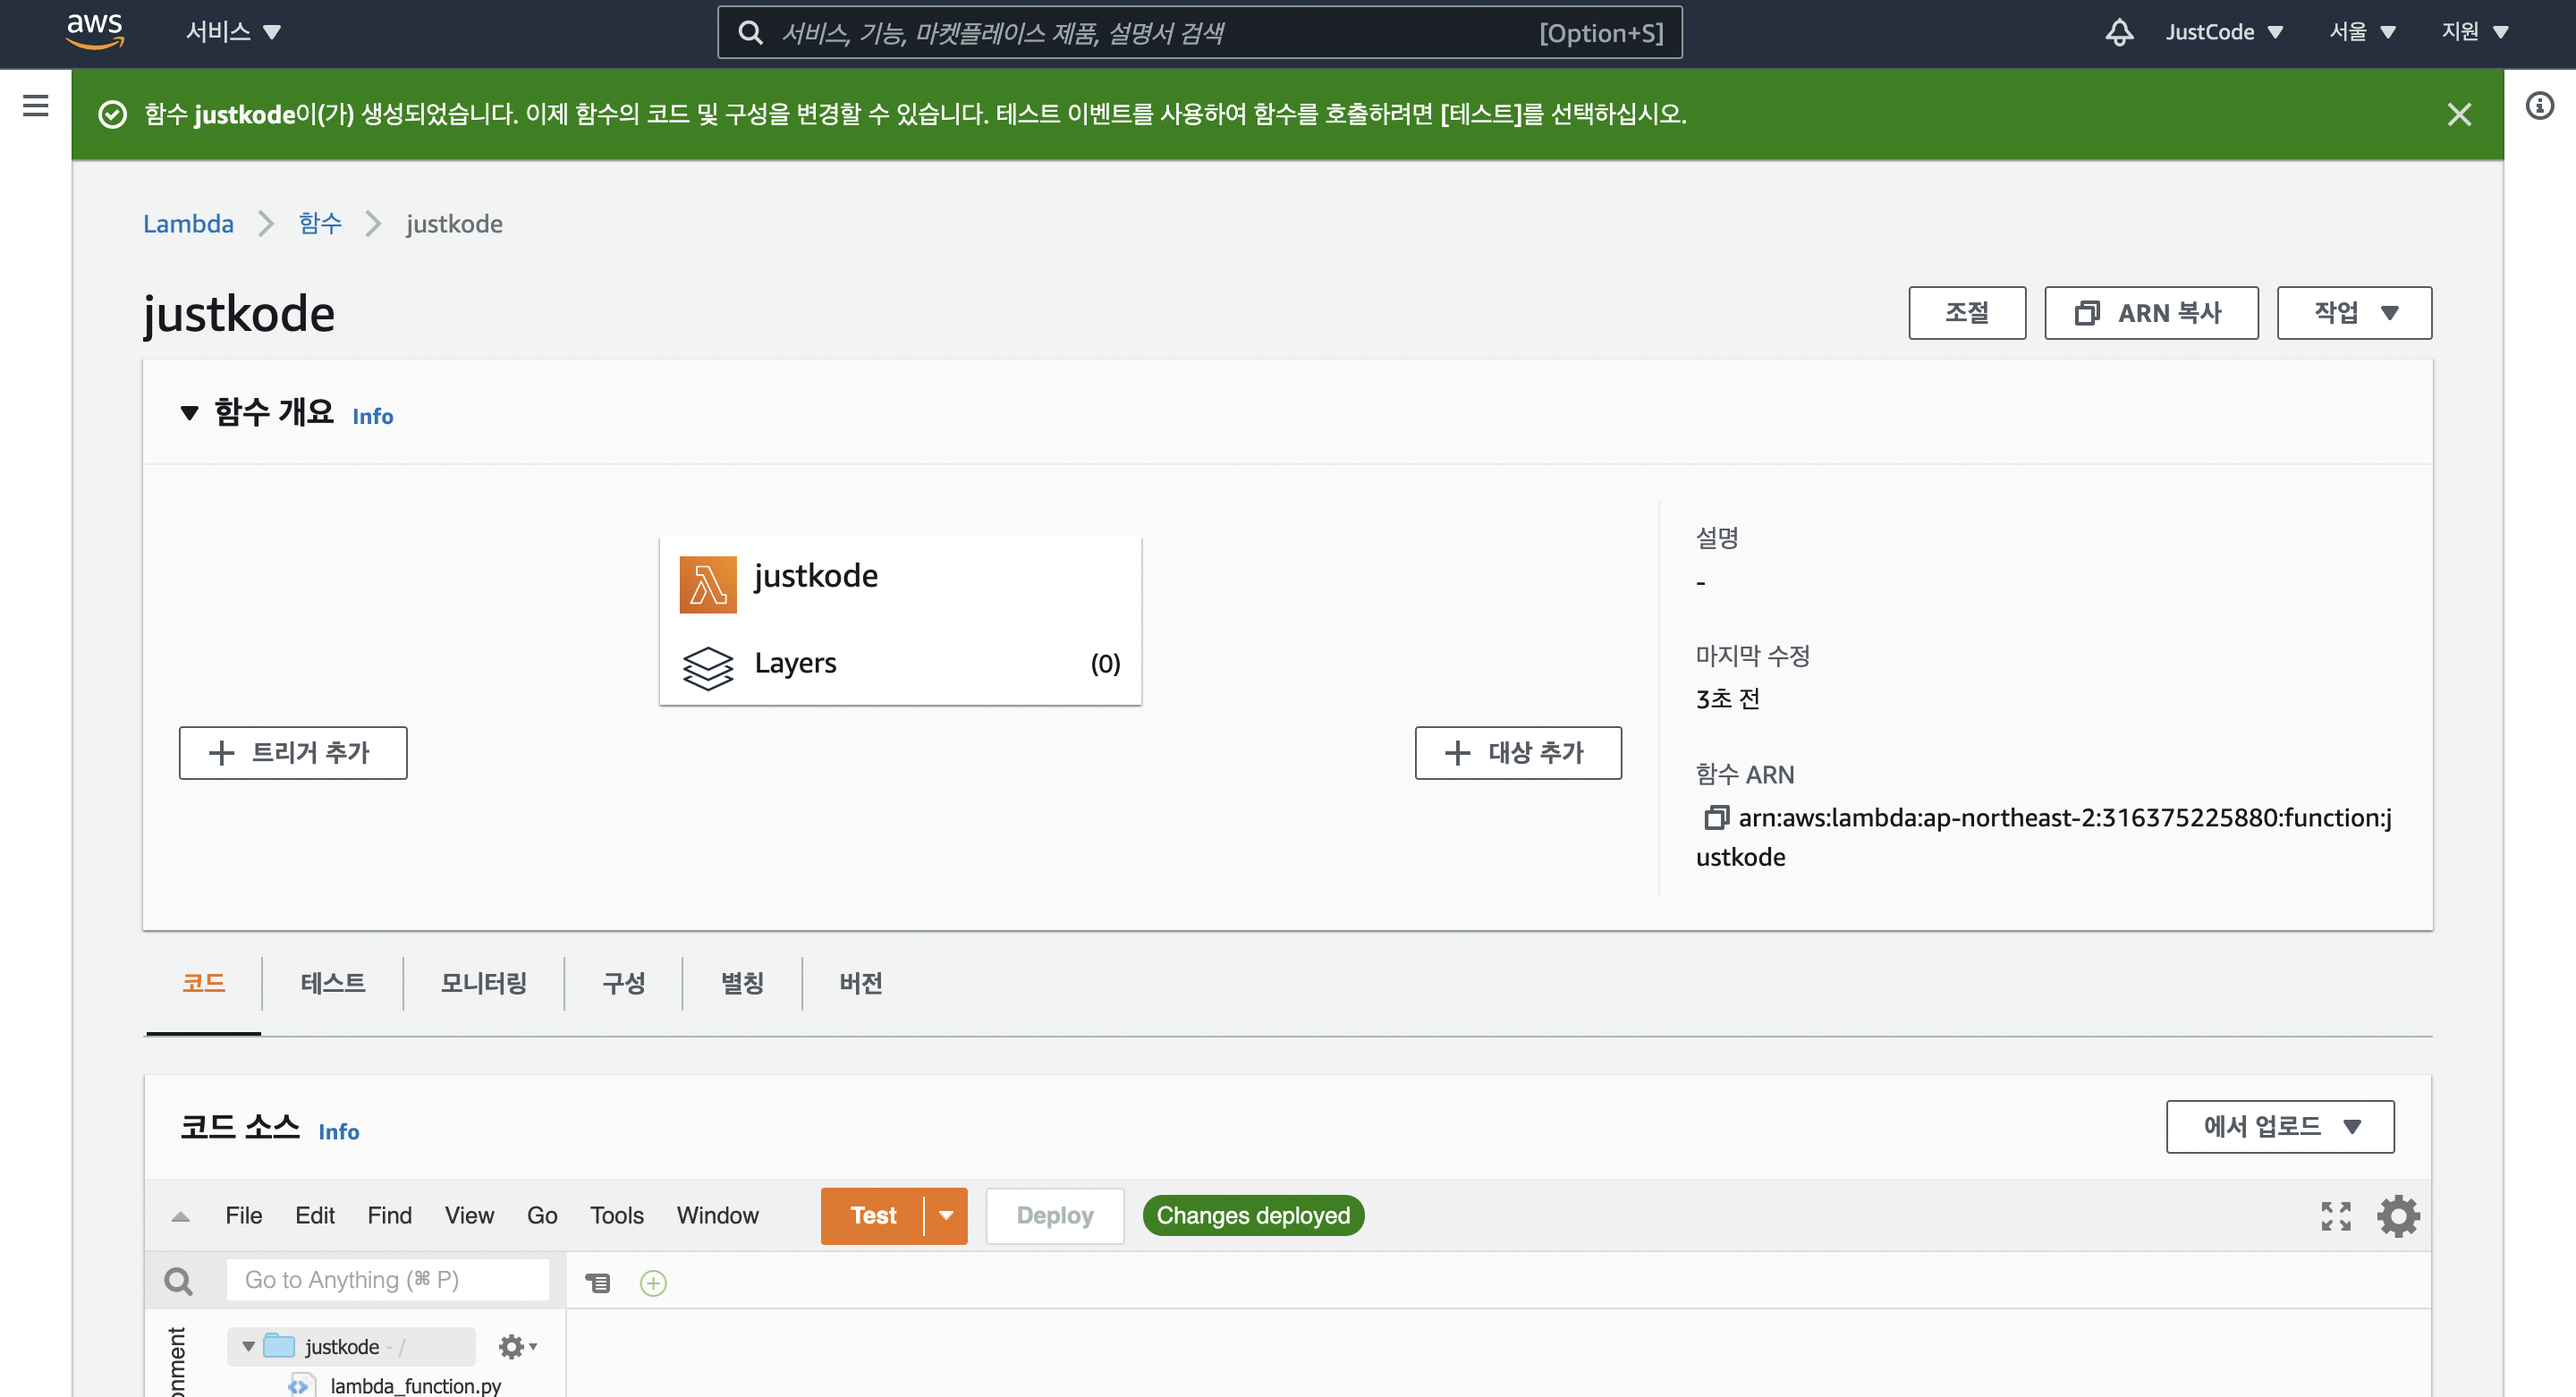Screen dimensions: 2576x1397
Task: Click the tab list icon in editor
Action: point(598,1282)
